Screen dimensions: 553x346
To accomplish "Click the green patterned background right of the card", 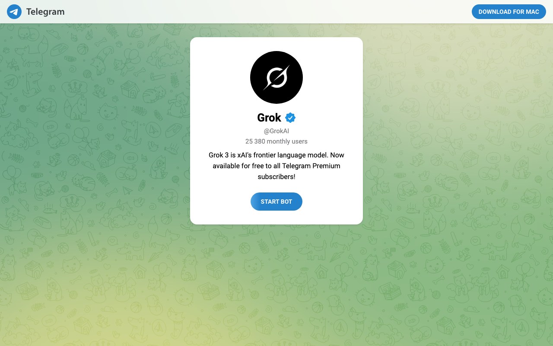I will click(x=458, y=130).
